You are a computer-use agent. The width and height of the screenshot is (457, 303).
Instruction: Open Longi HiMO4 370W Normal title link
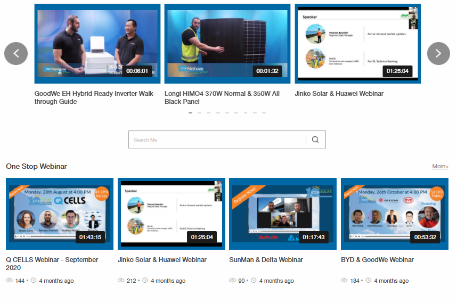point(222,97)
